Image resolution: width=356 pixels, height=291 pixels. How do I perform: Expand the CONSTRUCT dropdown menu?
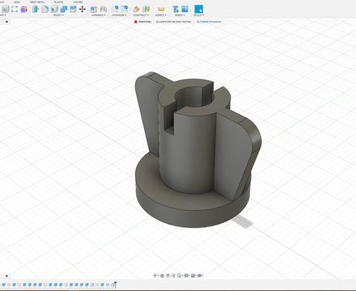[141, 15]
